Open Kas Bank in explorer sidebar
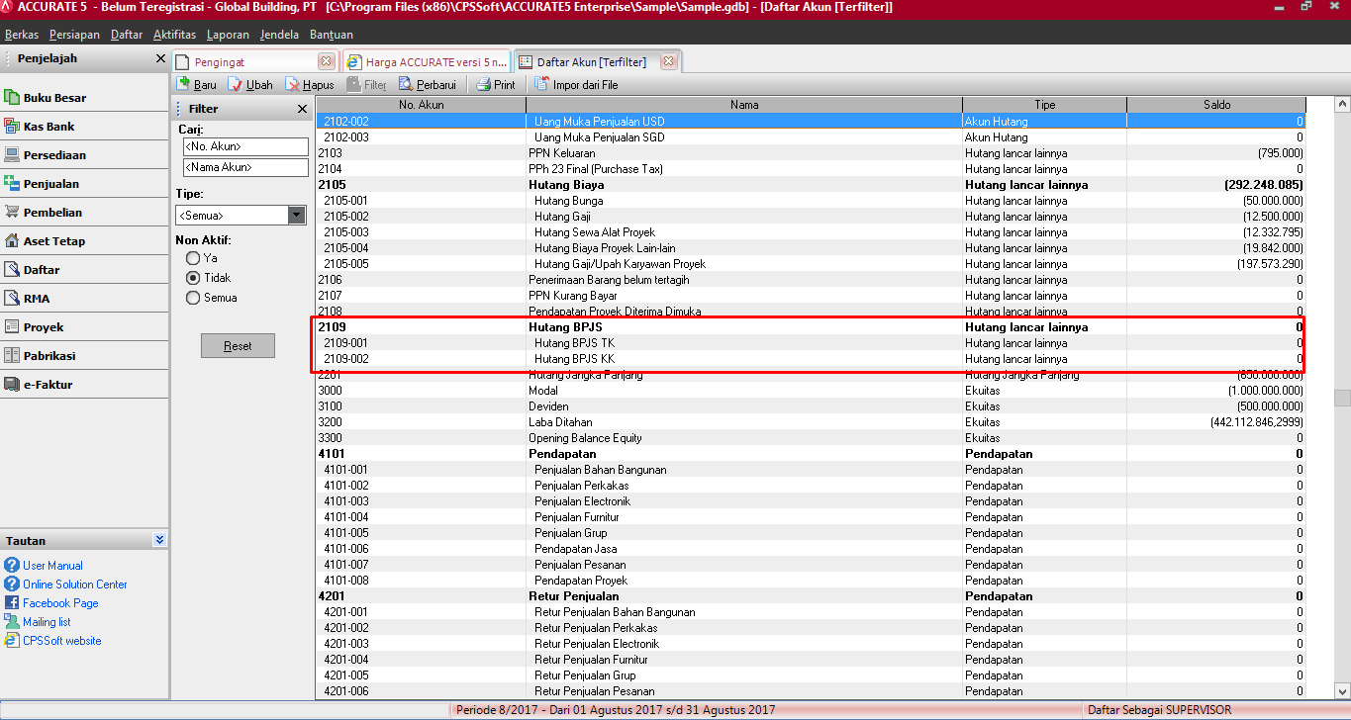This screenshot has width=1351, height=720. click(x=48, y=127)
